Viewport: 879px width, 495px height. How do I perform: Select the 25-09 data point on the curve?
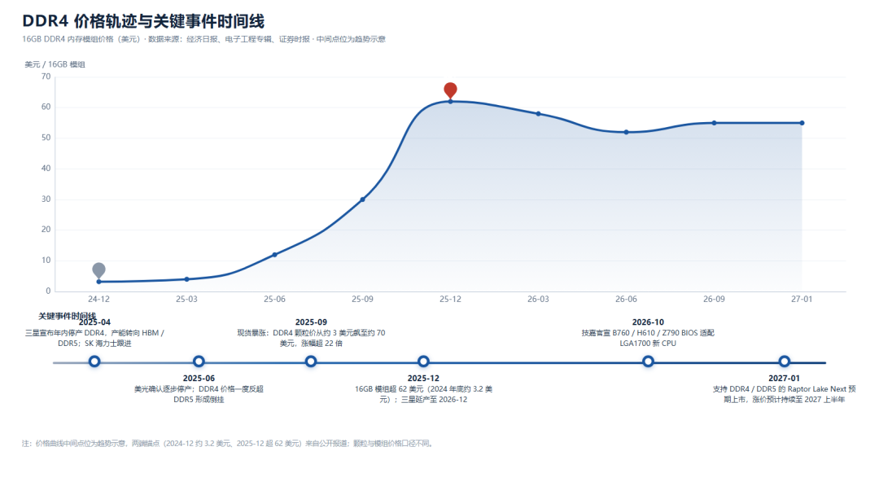[x=362, y=199]
